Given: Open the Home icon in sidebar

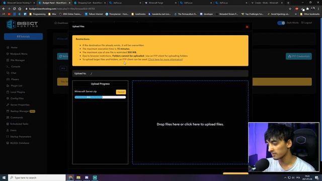Looking at the screenshot, I should (8, 47).
